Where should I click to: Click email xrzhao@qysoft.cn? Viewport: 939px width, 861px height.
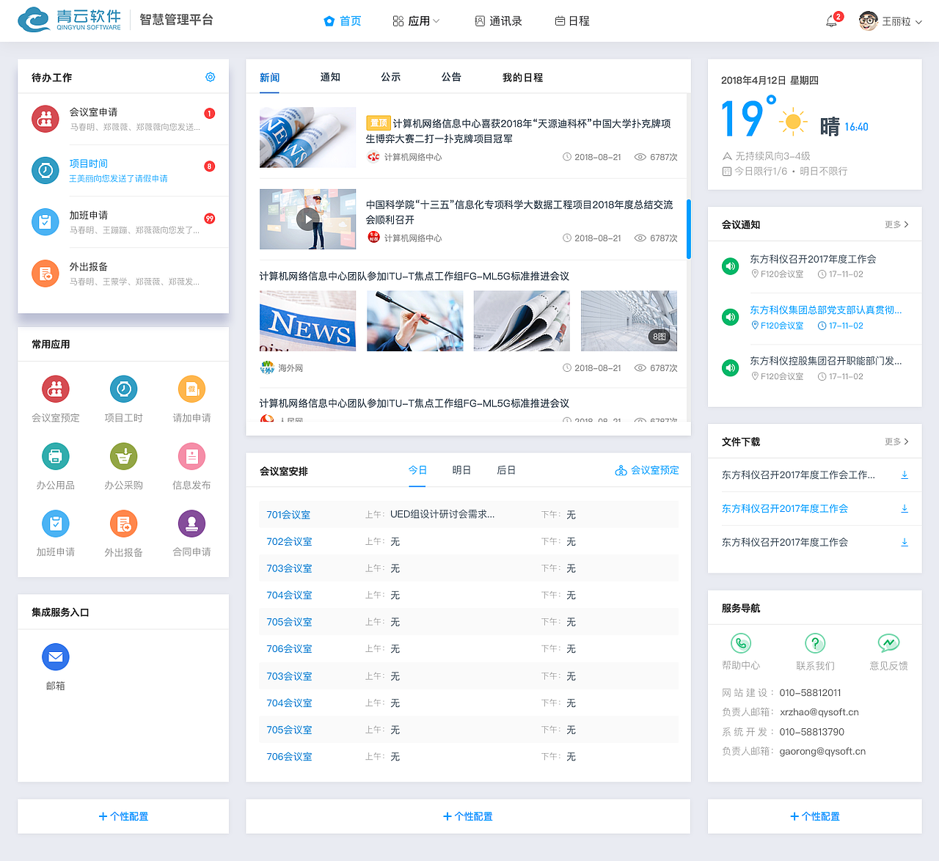click(x=819, y=712)
